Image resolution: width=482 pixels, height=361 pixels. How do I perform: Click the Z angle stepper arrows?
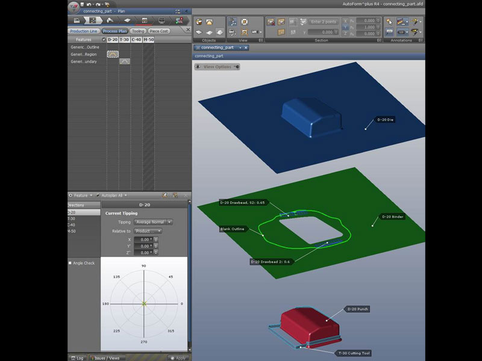(156, 252)
